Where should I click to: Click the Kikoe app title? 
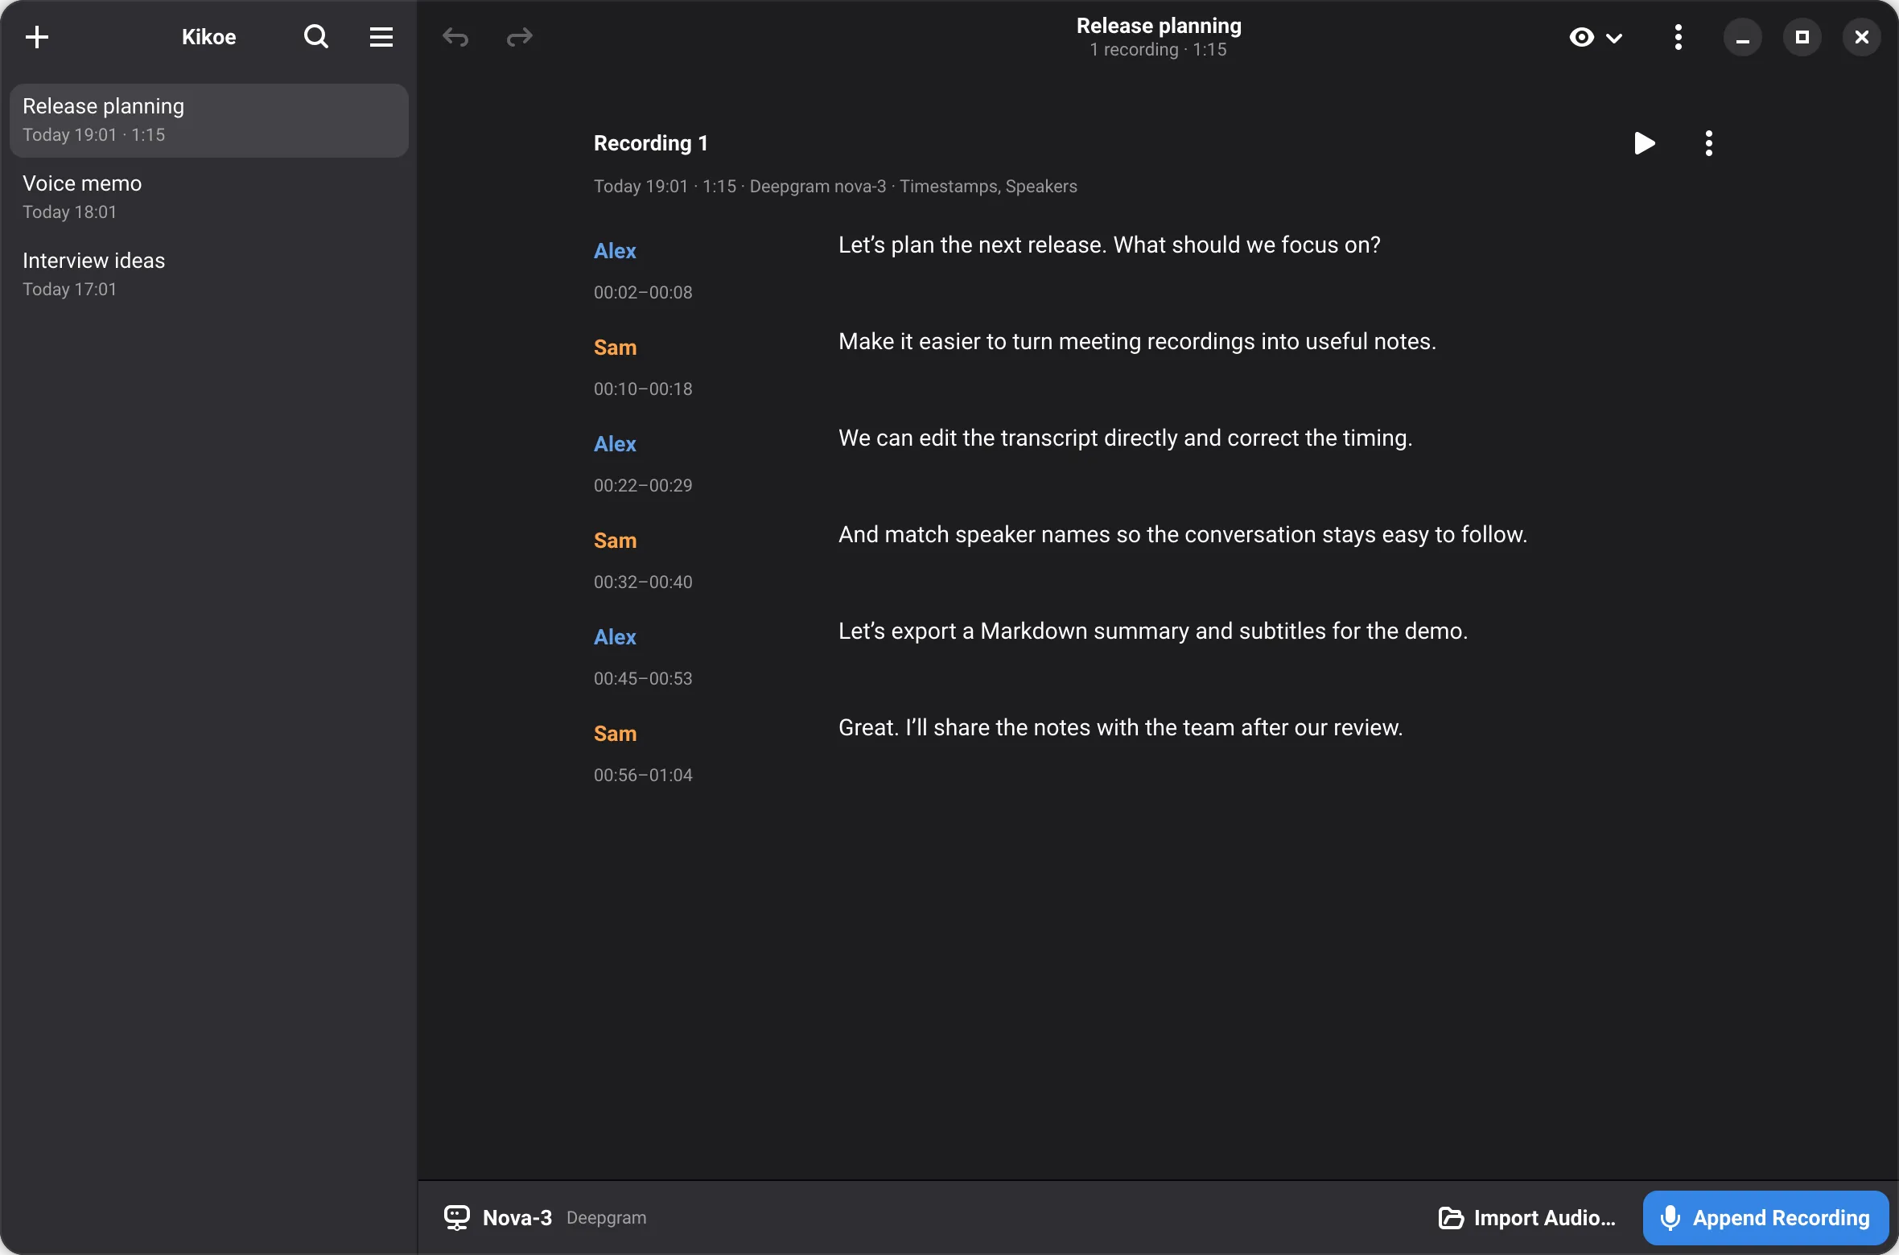tap(208, 37)
